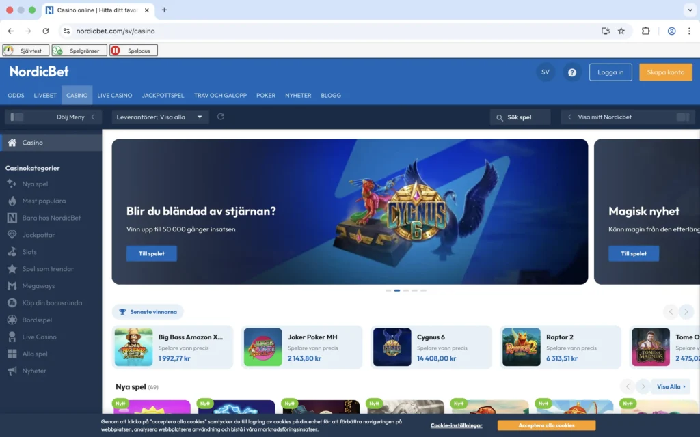
Task: Expand the latest winners carousel rightward
Action: point(686,311)
